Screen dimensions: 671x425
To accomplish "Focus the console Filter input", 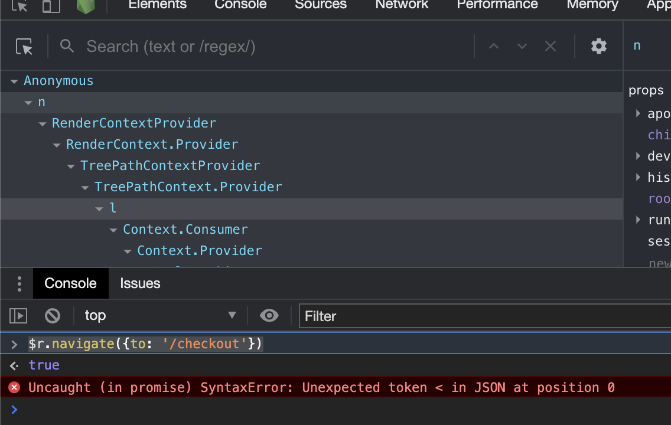I will [x=485, y=316].
